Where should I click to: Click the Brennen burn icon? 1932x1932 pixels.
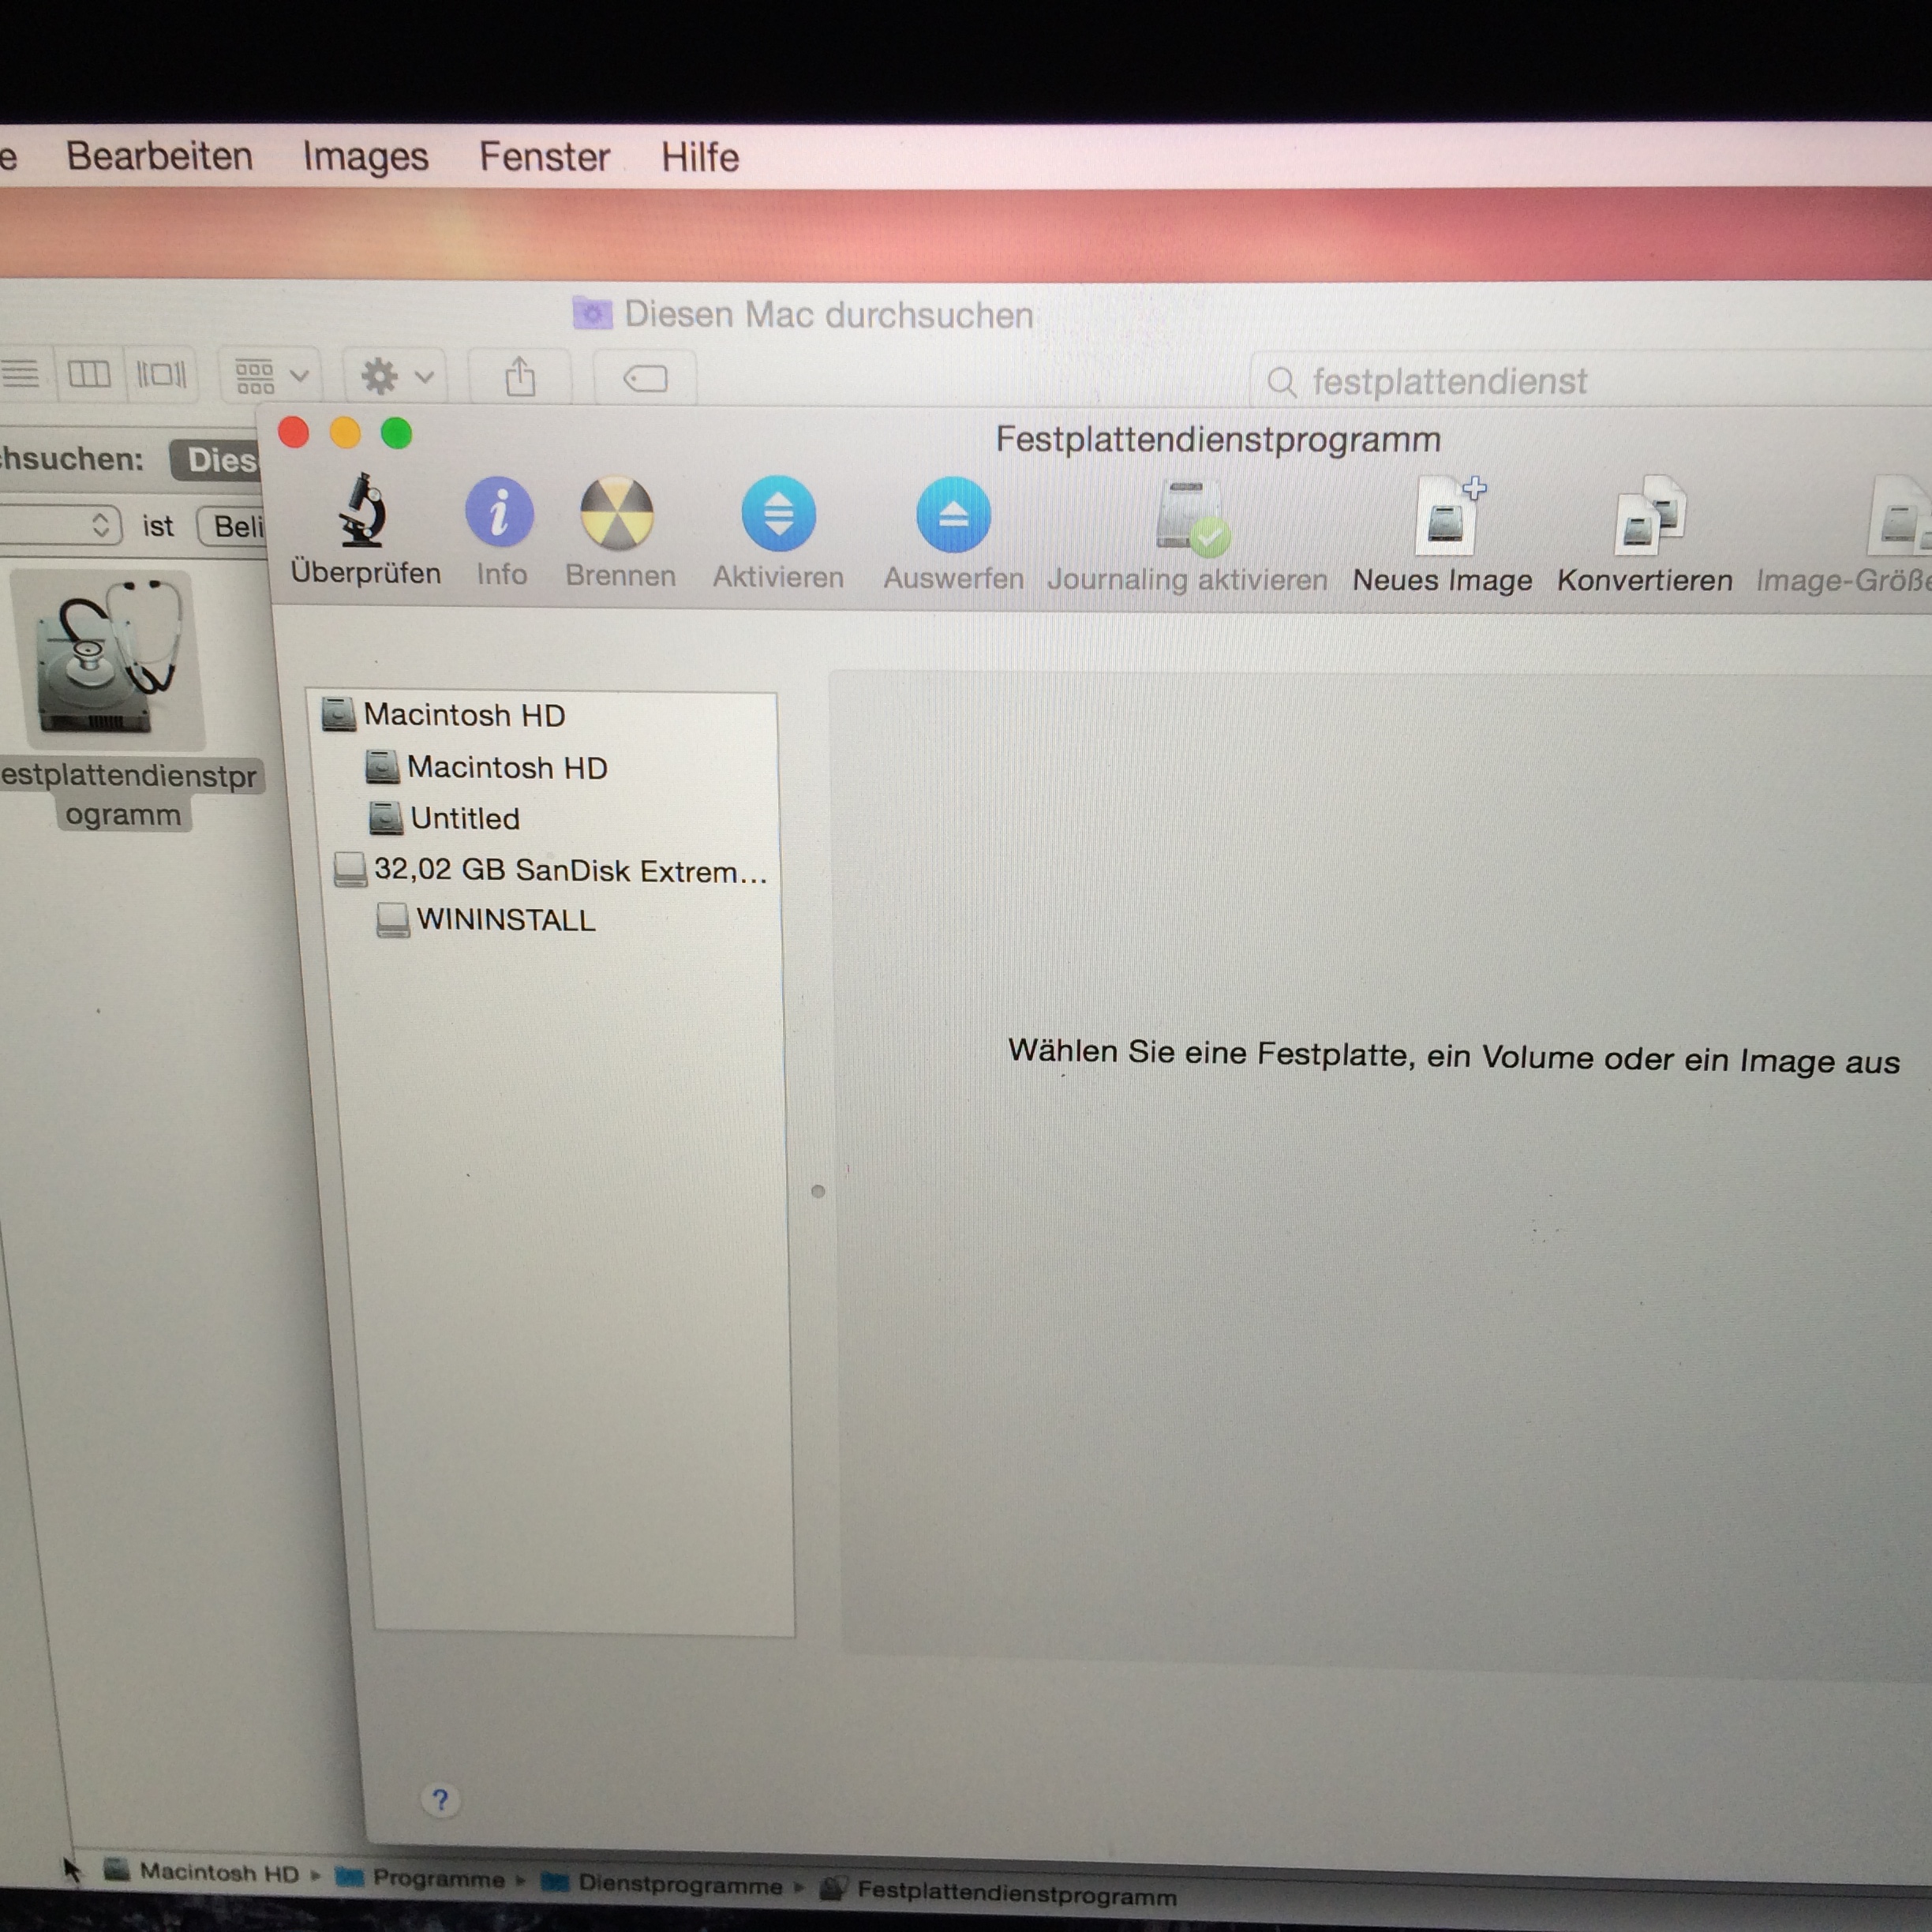click(x=617, y=514)
